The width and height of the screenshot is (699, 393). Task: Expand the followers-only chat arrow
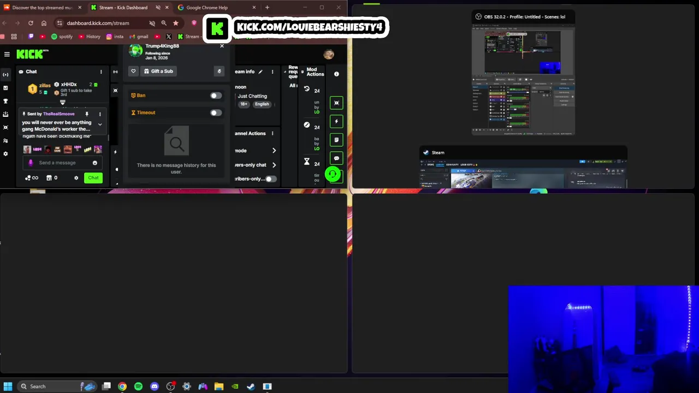pyautogui.click(x=274, y=165)
